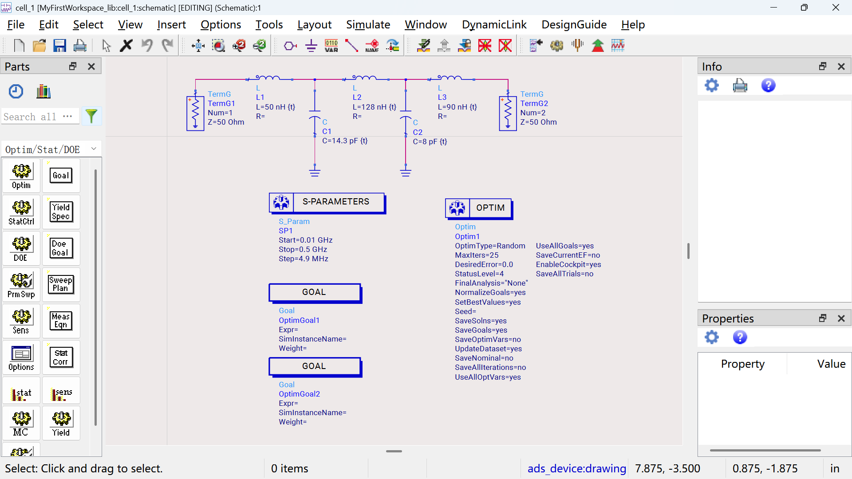Undock the Info panel
Screen dimensions: 852x479
coord(823,67)
